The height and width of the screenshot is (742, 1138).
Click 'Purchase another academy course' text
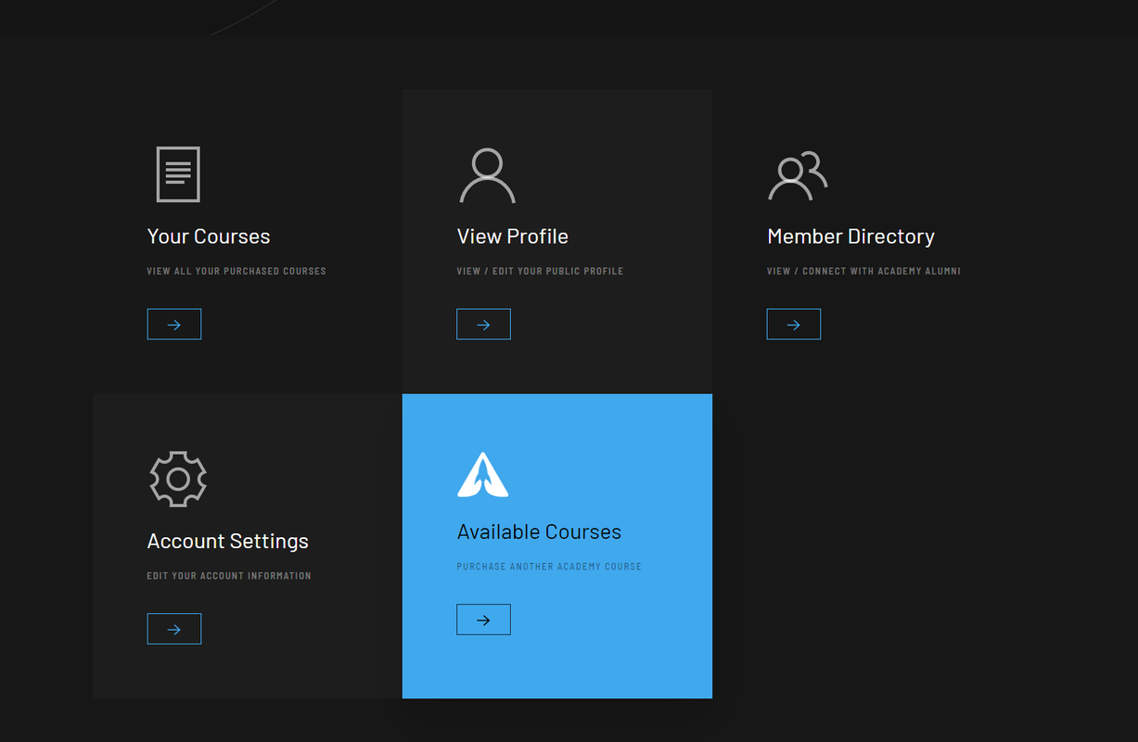(x=549, y=567)
